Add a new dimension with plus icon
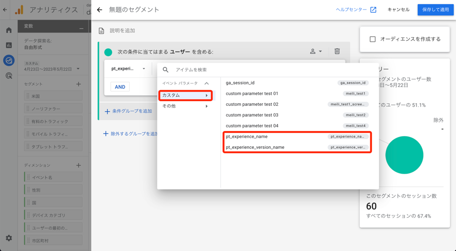456x251 pixels. coord(79,165)
